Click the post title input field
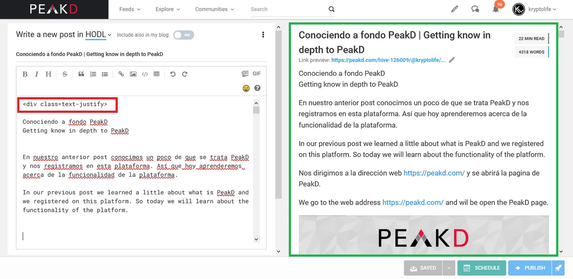573x279 pixels. [x=141, y=54]
